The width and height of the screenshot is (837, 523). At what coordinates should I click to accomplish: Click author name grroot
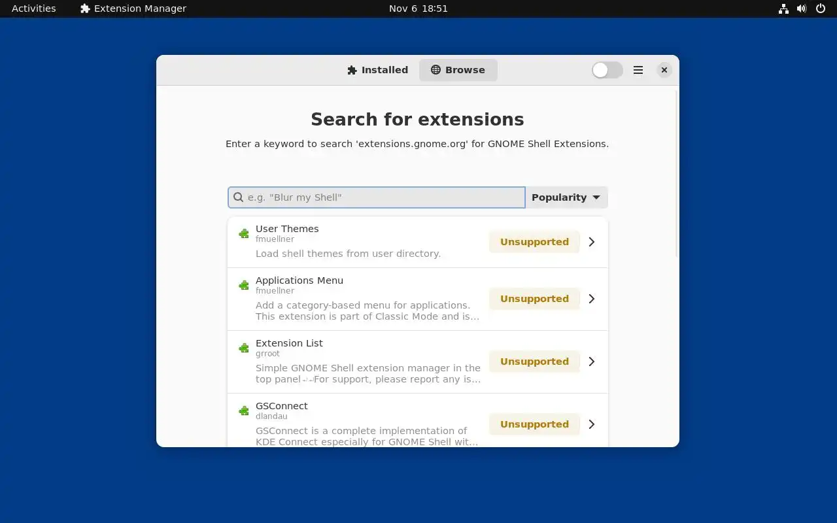pyautogui.click(x=267, y=354)
